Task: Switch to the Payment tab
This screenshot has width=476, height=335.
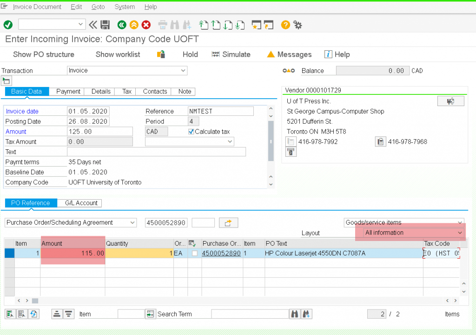Action: point(67,91)
